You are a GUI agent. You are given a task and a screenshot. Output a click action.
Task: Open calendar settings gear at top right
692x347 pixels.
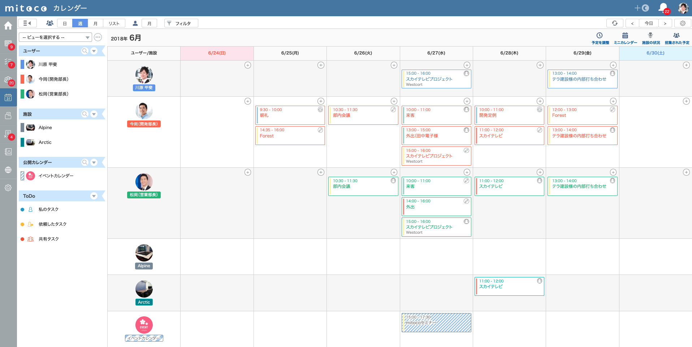pyautogui.click(x=683, y=23)
